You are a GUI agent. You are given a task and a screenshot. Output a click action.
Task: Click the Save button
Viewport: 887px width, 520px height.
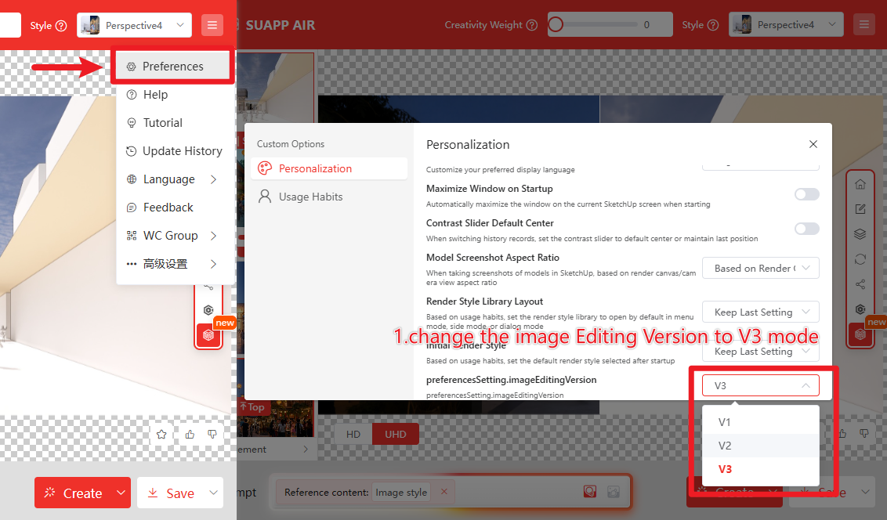[x=171, y=493]
